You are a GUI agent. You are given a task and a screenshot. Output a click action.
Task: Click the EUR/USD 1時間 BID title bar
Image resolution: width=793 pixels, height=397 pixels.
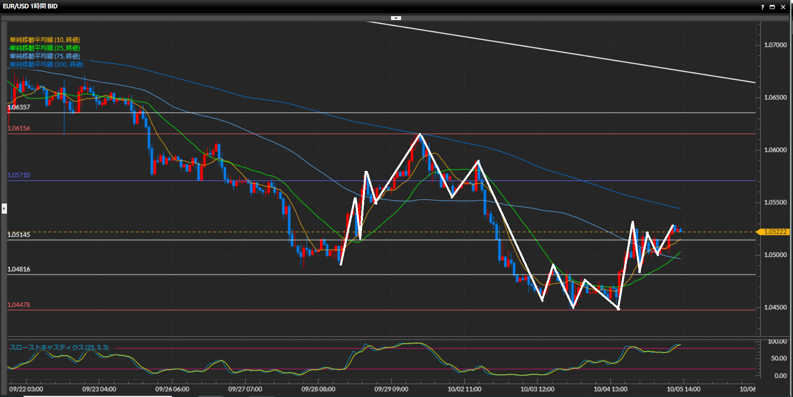[30, 6]
